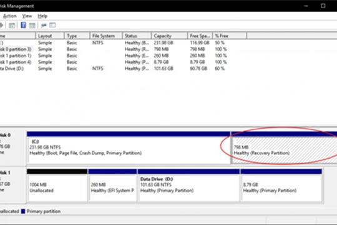Click the Disk 0 label panel
The image size is (337, 225).
click(x=13, y=147)
